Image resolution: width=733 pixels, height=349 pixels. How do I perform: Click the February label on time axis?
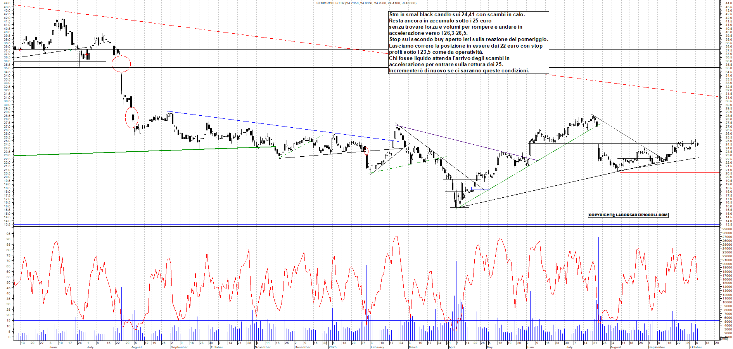(x=377, y=347)
